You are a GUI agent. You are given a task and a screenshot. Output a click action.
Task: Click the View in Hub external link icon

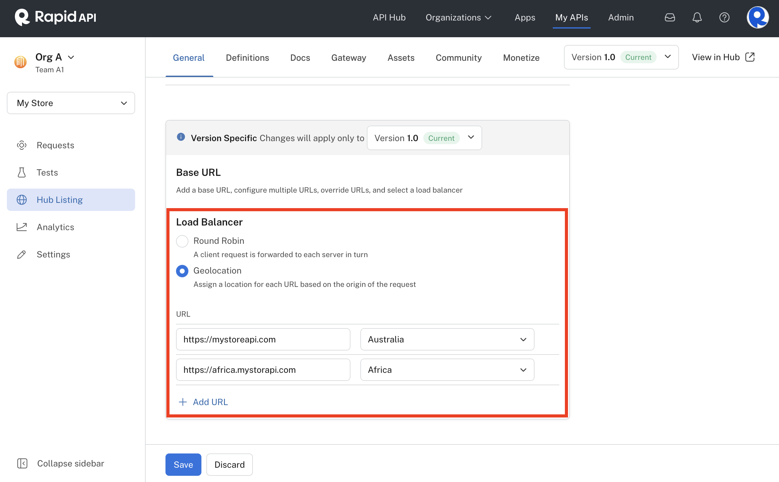[750, 57]
